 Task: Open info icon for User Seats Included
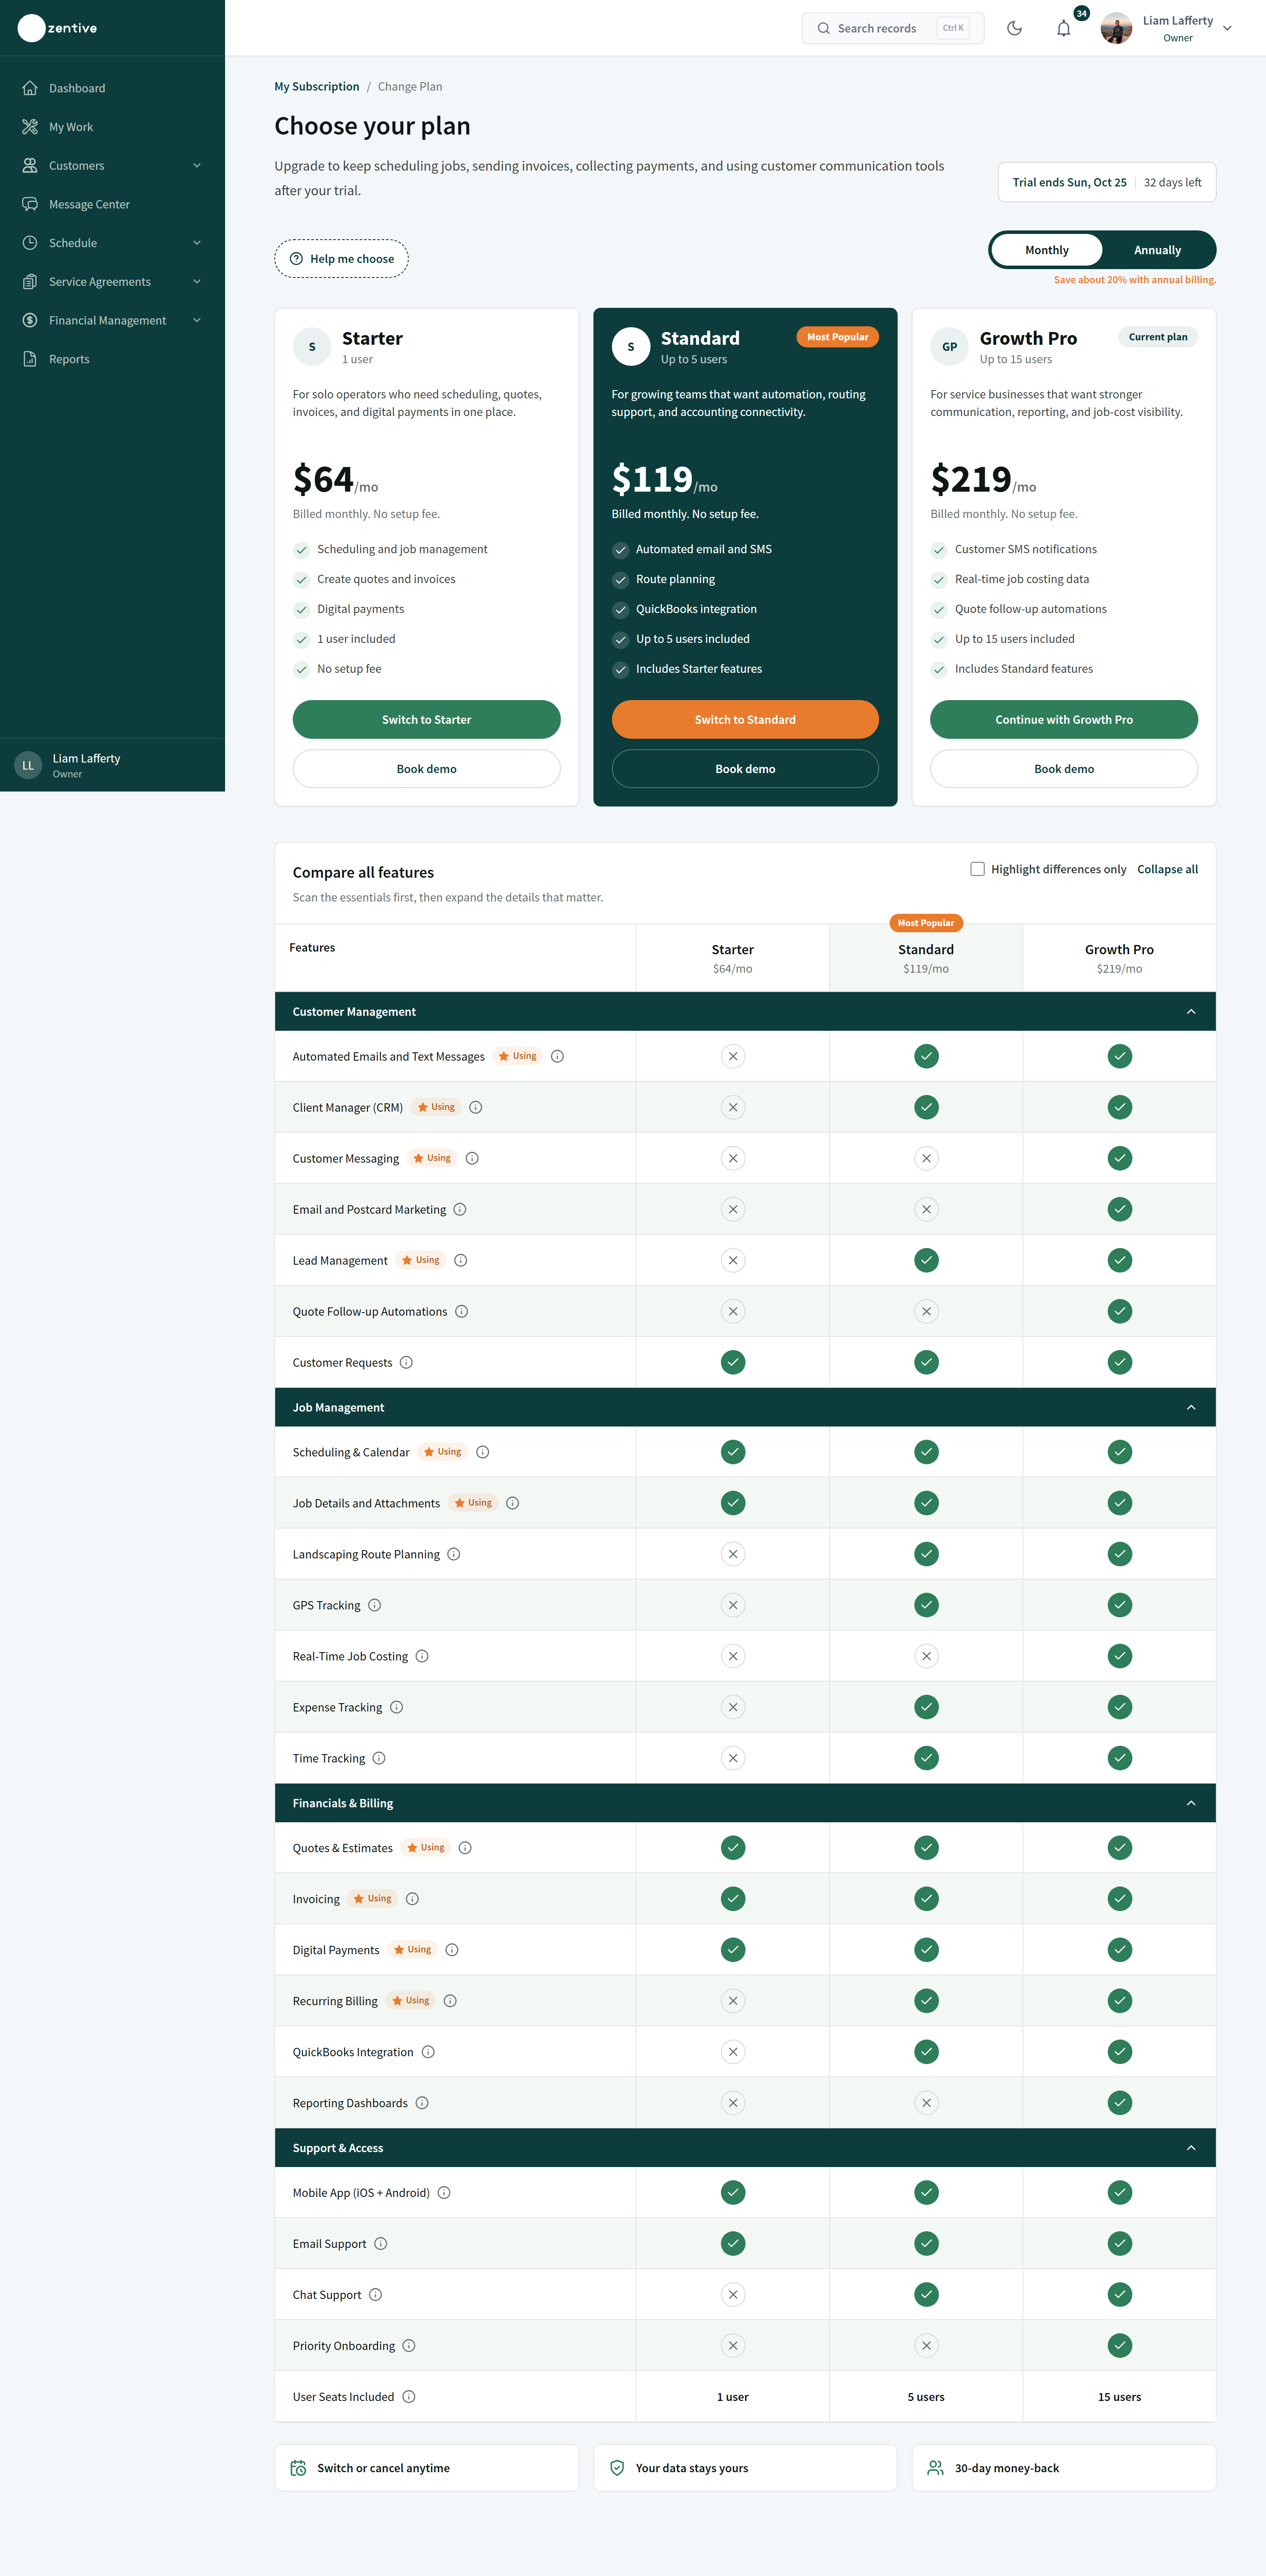click(x=409, y=2397)
